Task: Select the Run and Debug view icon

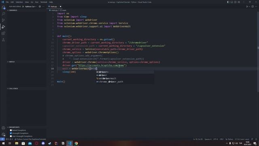Action: pos(3,27)
